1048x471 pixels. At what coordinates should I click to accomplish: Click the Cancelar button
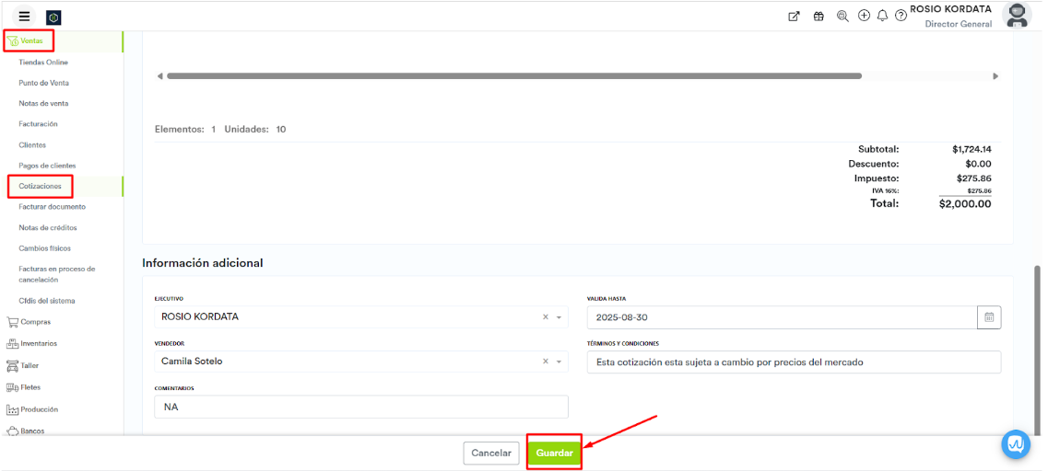click(491, 453)
